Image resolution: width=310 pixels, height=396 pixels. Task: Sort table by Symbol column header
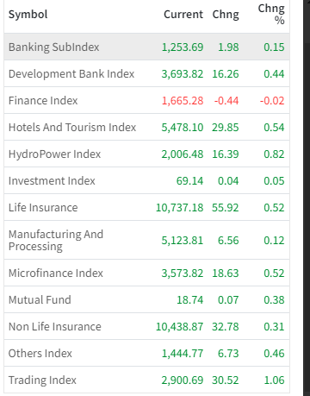(x=28, y=15)
